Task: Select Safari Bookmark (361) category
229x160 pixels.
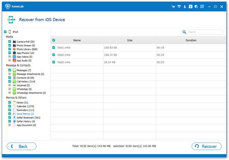Action: (x=29, y=118)
